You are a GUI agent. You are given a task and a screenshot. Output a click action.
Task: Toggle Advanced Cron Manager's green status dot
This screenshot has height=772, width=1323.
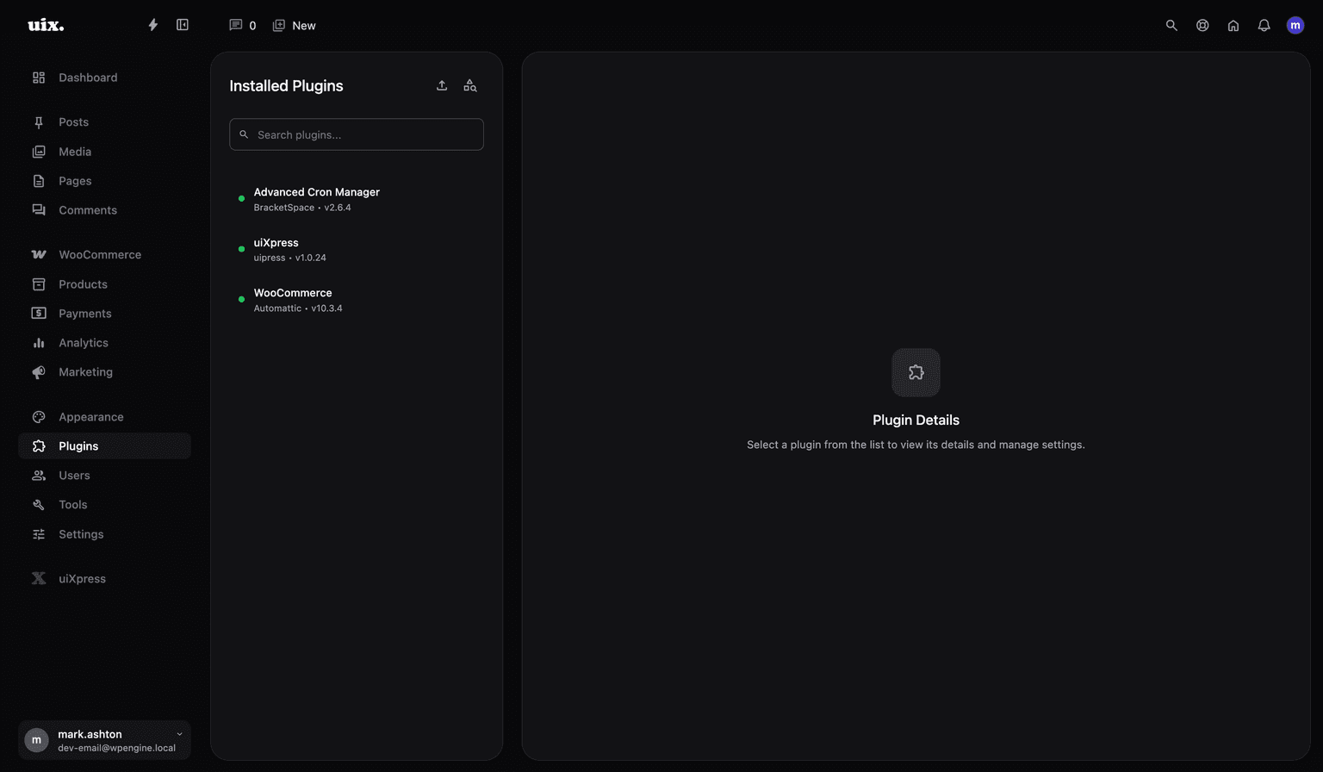pyautogui.click(x=240, y=199)
